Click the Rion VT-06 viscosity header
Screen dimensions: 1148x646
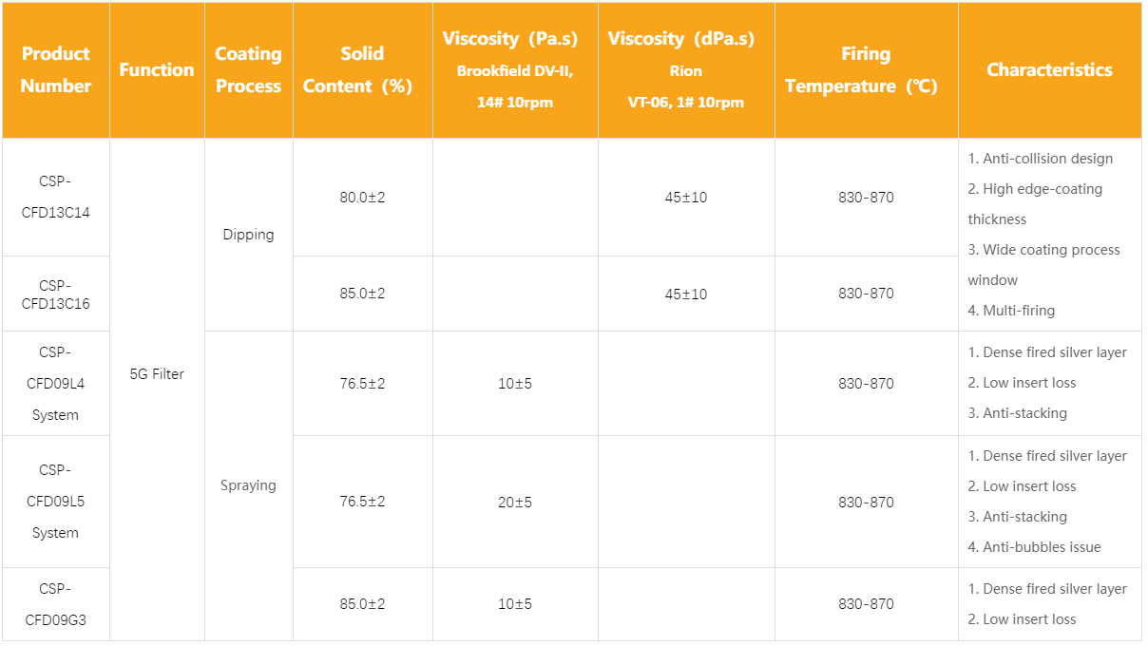click(685, 69)
